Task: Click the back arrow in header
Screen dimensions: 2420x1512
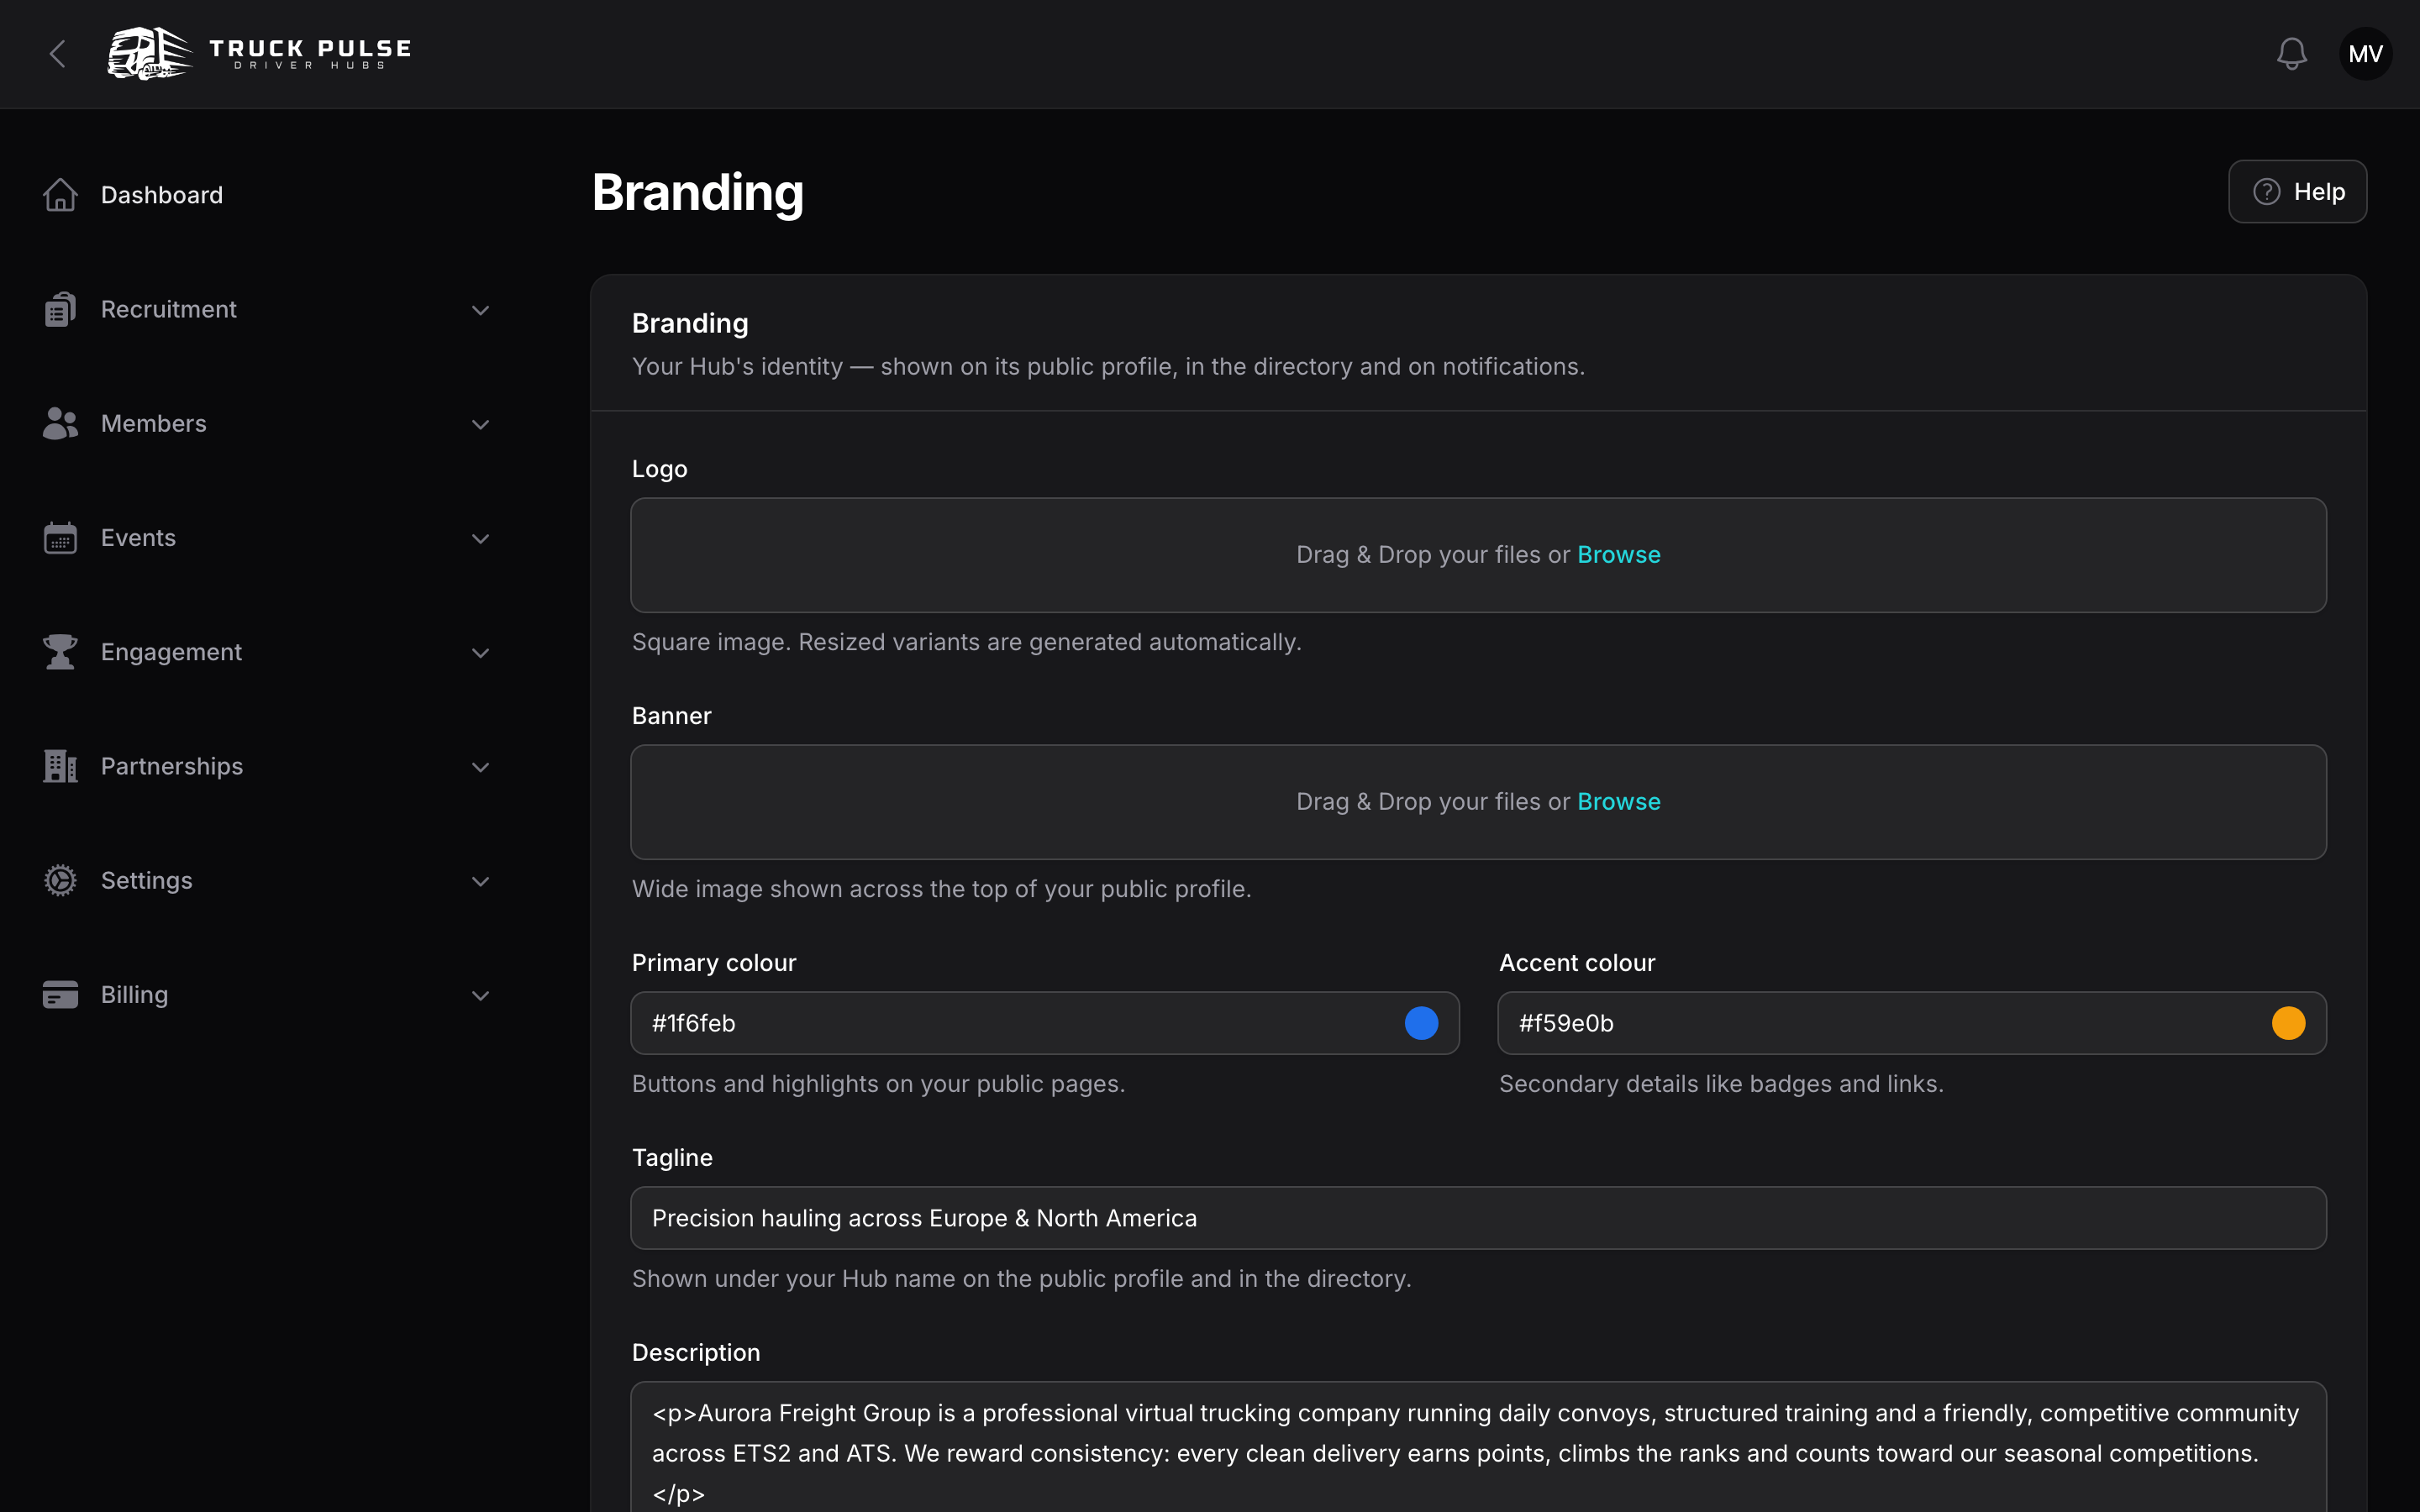Action: point(58,54)
